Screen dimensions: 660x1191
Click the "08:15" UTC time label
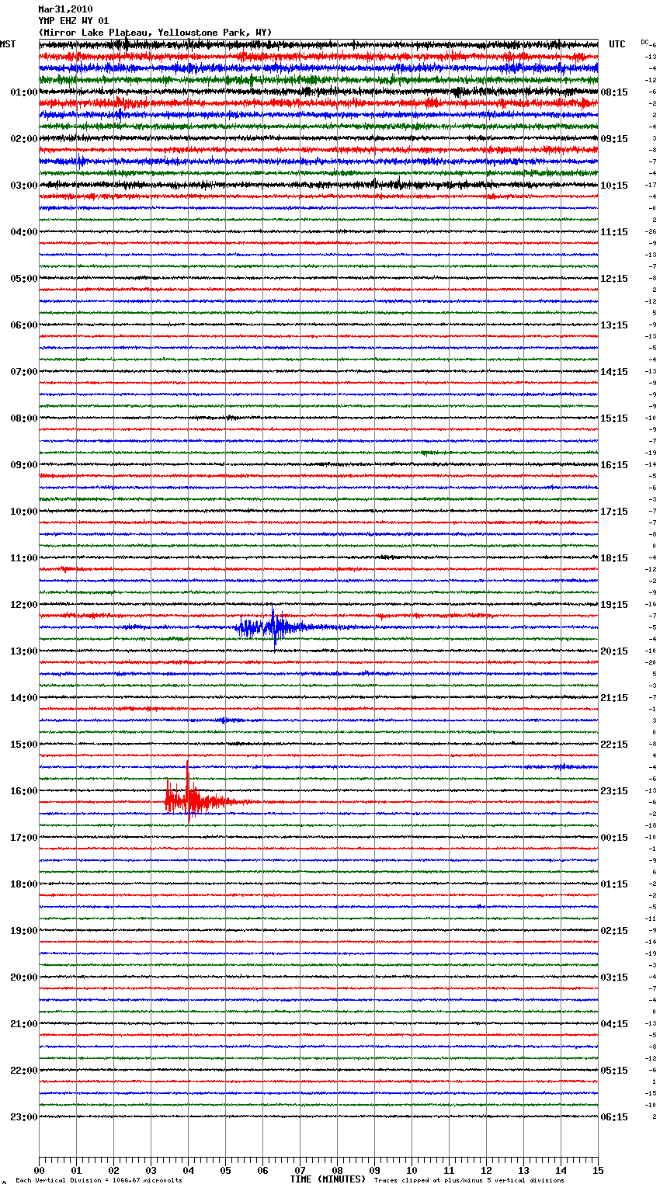pos(614,92)
